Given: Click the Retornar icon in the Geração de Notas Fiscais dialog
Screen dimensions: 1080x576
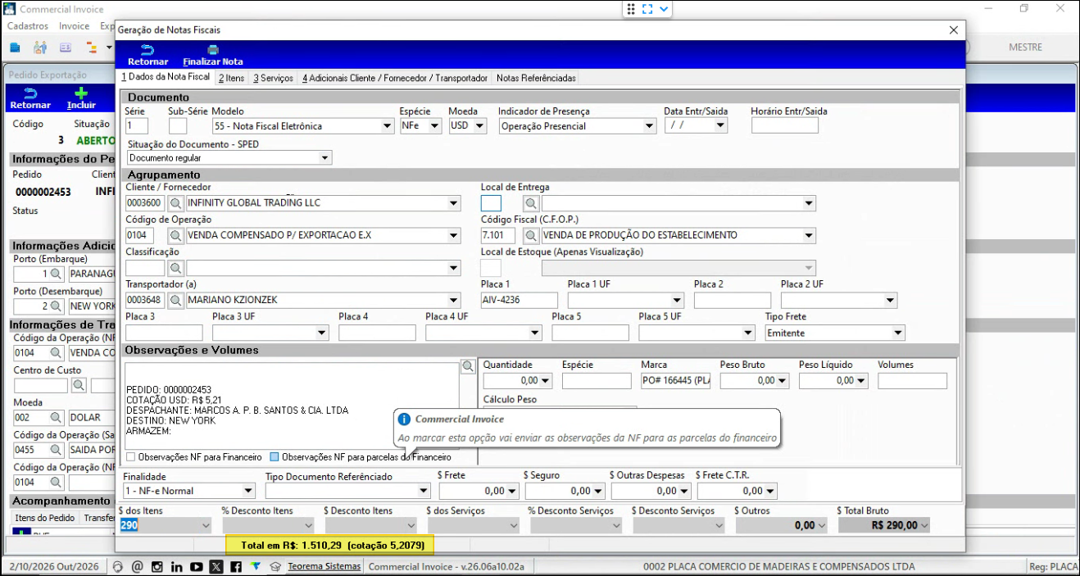Looking at the screenshot, I should click(147, 50).
